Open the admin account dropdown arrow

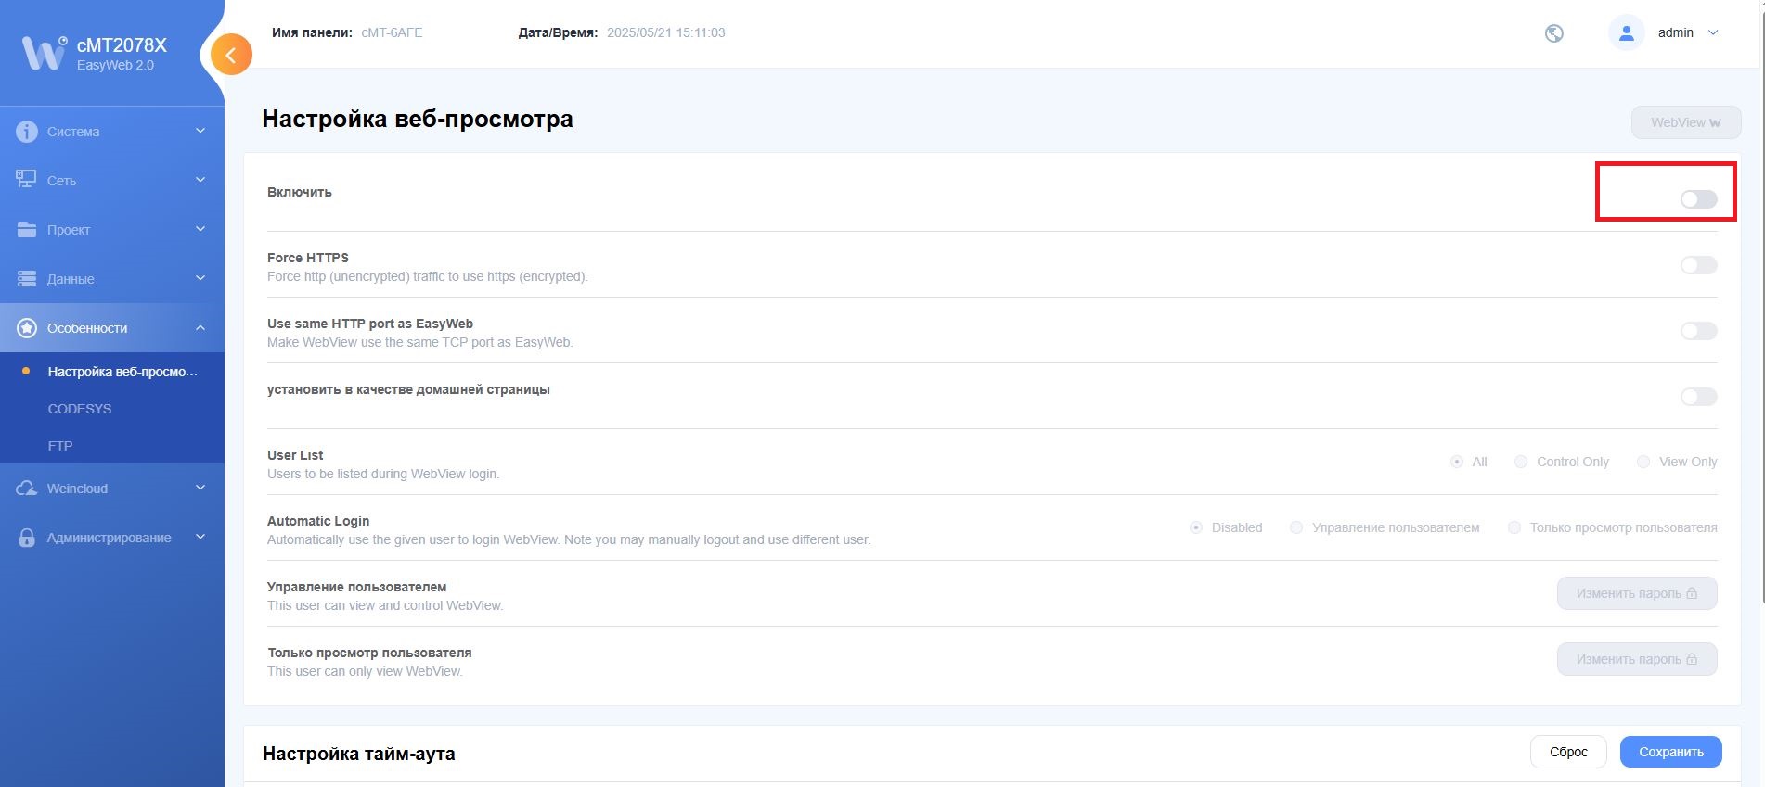click(x=1713, y=33)
